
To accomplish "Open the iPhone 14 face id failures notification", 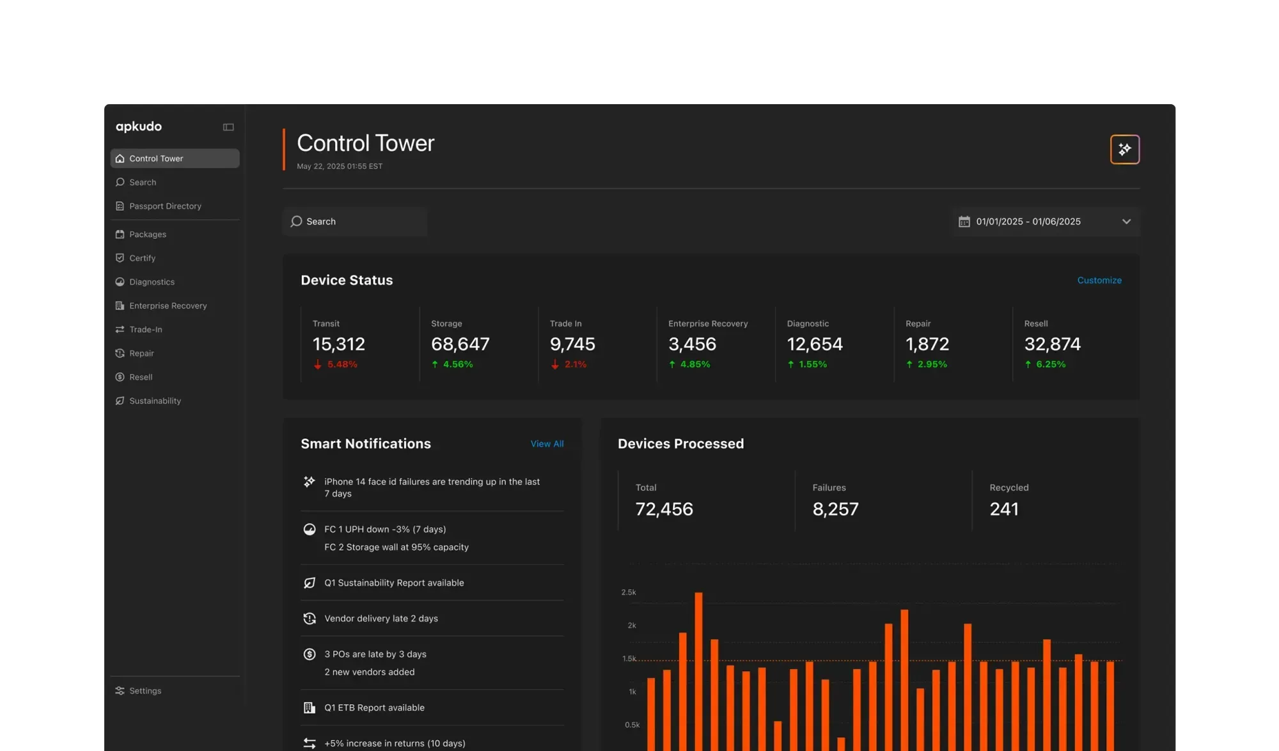I will coord(432,488).
